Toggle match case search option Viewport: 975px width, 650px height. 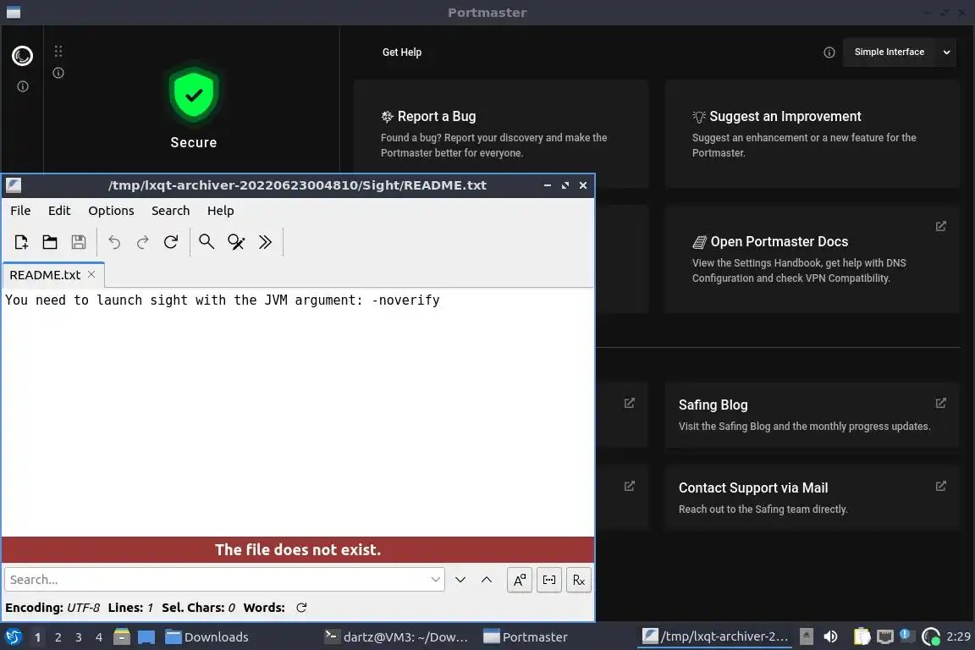coord(519,581)
